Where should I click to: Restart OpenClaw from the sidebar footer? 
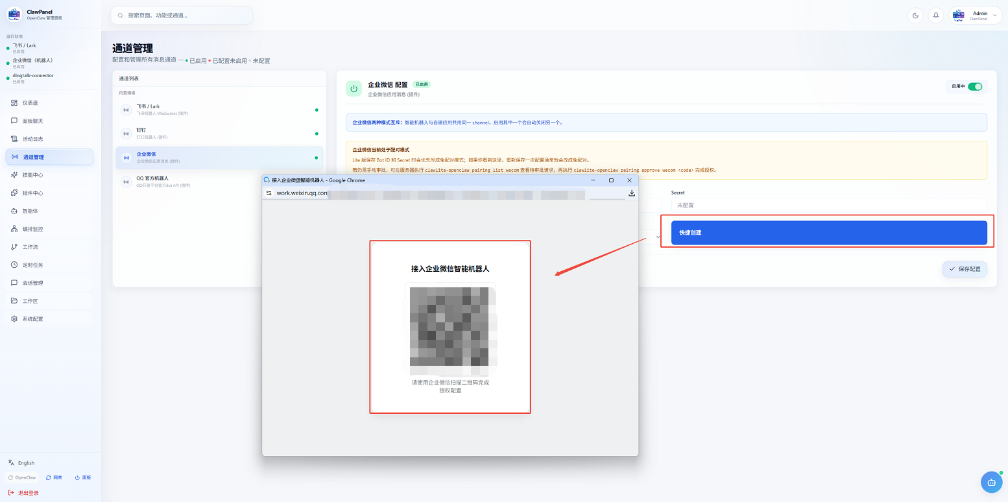(x=22, y=477)
